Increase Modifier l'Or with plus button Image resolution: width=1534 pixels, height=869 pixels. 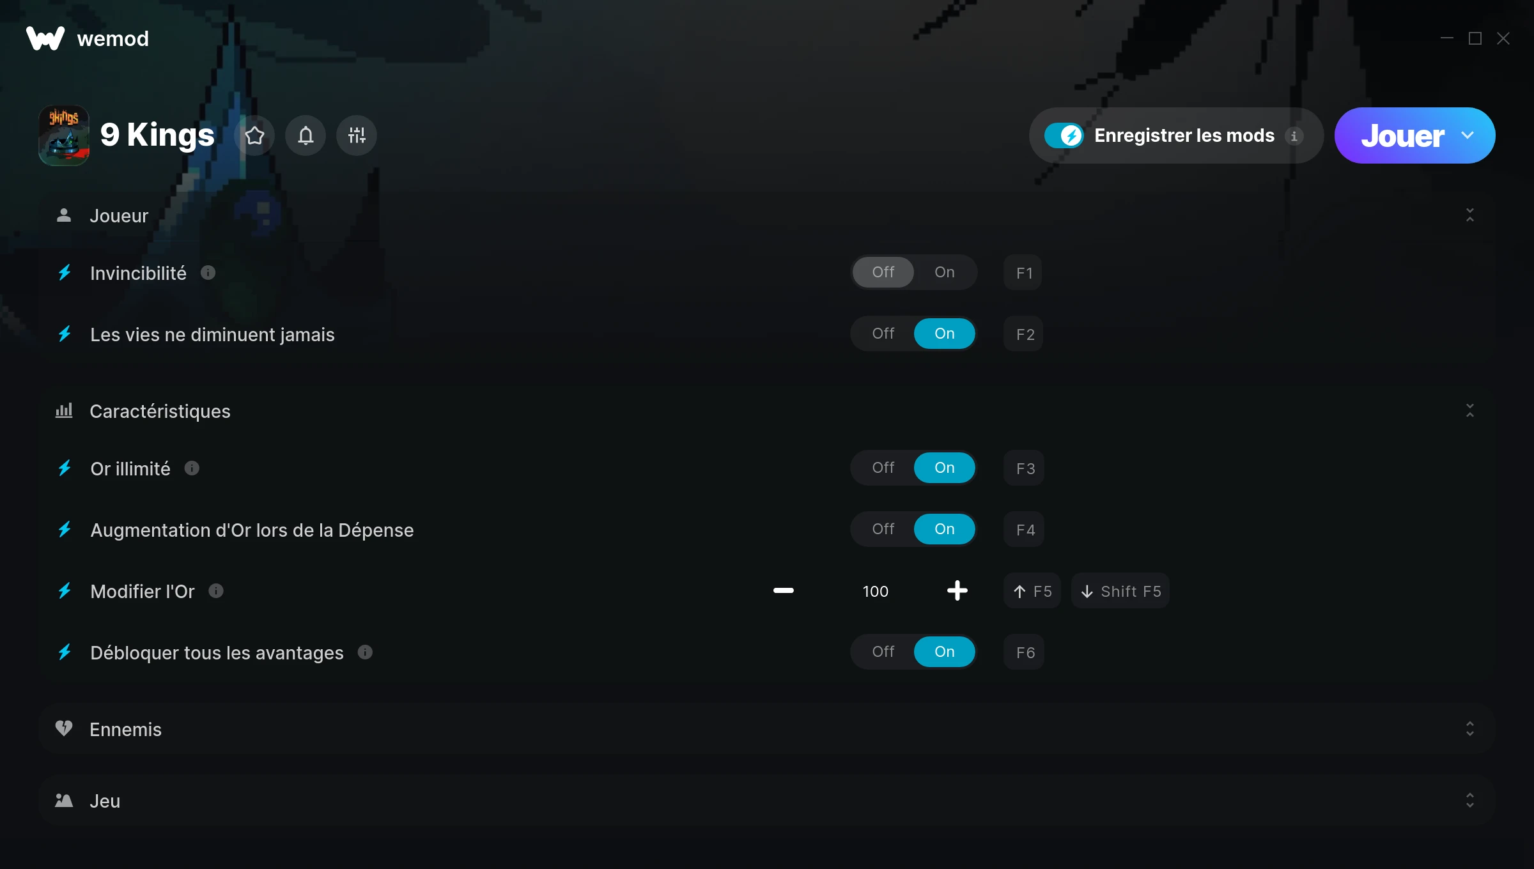pos(957,591)
